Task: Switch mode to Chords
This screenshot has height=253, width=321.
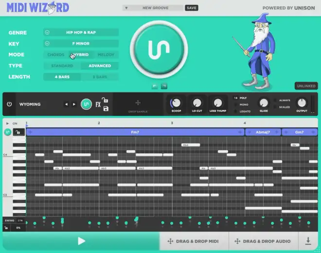Action: [x=56, y=54]
